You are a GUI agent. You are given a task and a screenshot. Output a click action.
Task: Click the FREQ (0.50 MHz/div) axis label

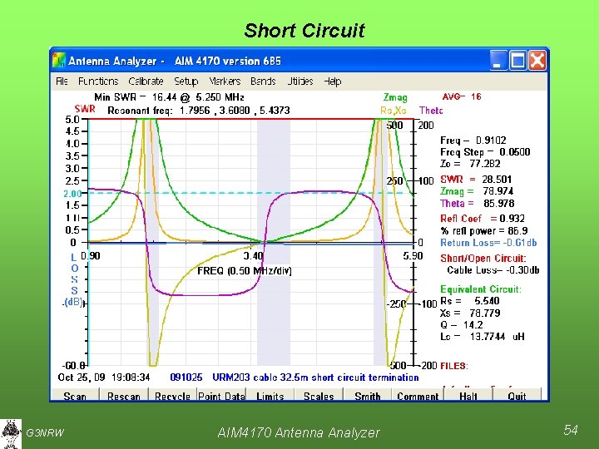pyautogui.click(x=245, y=271)
